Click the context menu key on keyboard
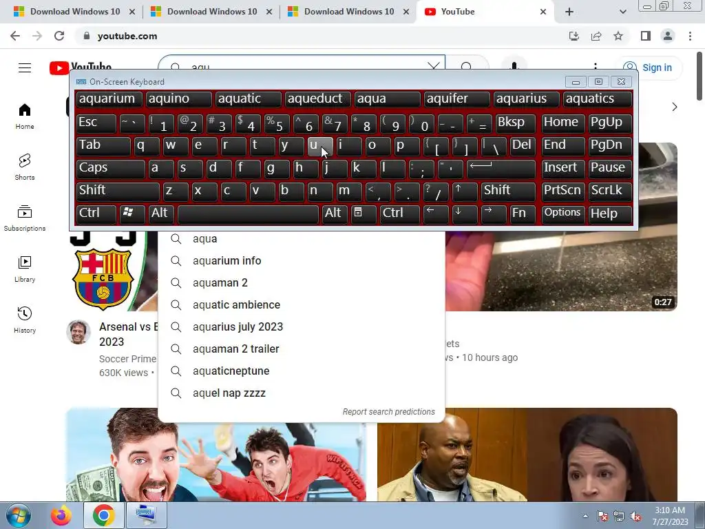705x529 pixels. (364, 214)
